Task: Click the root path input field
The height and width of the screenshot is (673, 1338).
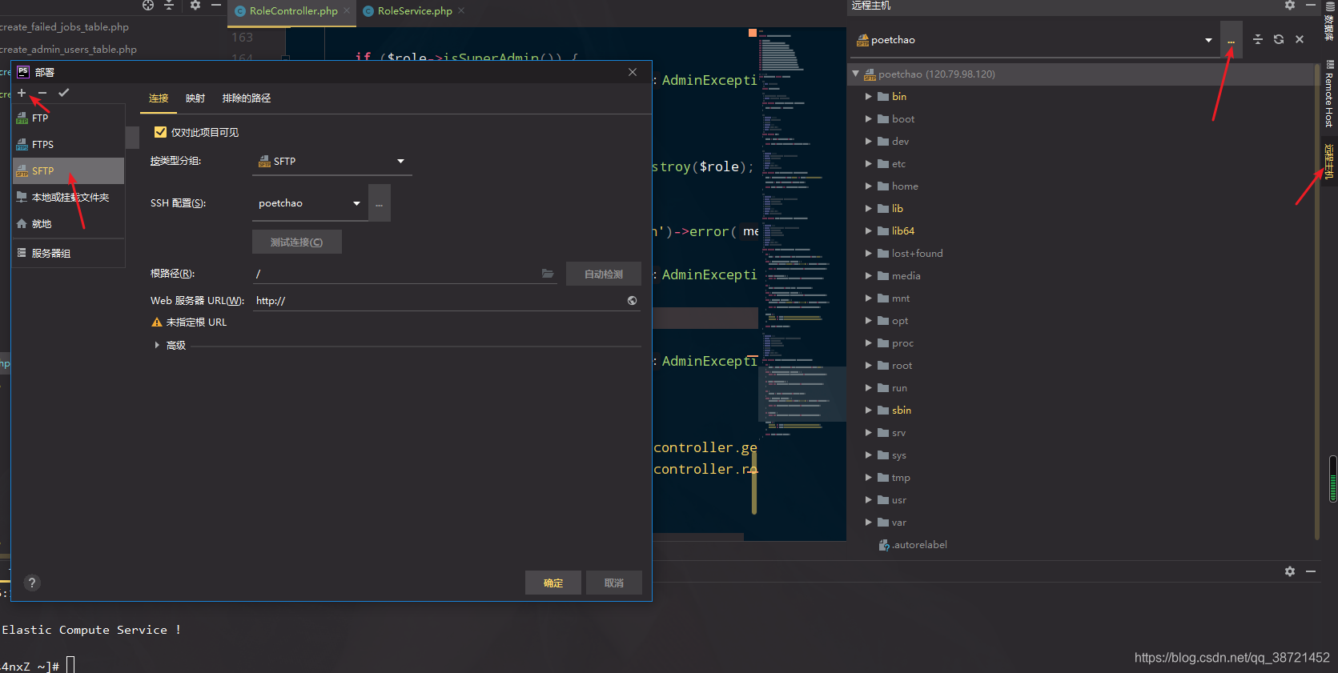Action: coord(396,274)
